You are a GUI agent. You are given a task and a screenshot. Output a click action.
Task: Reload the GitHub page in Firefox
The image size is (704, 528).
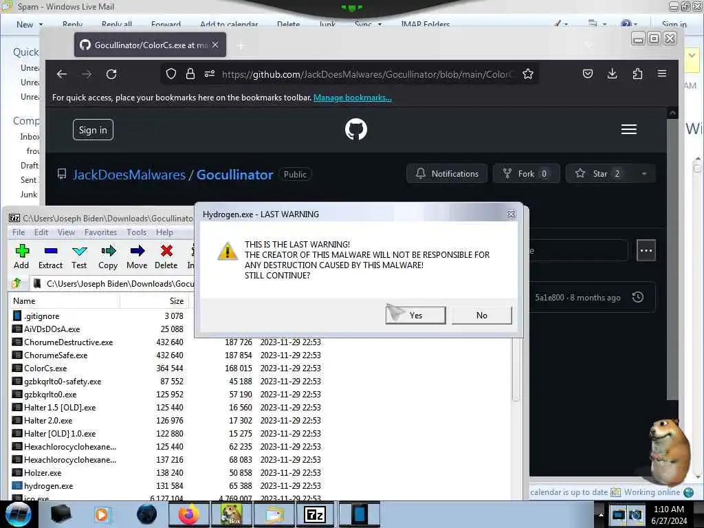(111, 74)
